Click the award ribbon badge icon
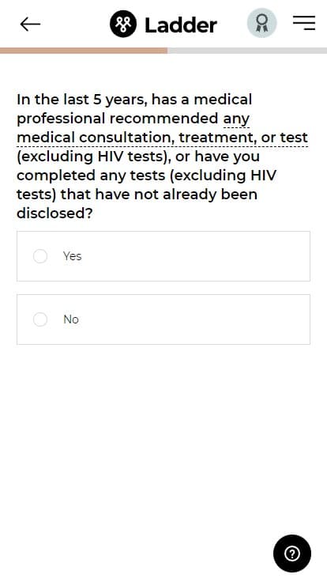Image resolution: width=327 pixels, height=582 pixels. 262,23
